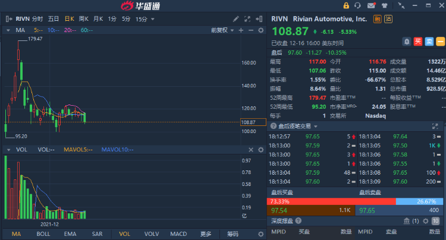Click blue 26.67% sell ratio bar

pyautogui.click(x=420, y=201)
